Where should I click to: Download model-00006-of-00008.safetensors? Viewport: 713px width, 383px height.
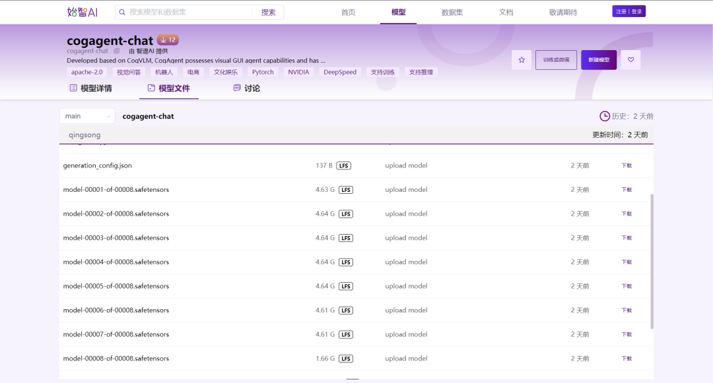(627, 310)
